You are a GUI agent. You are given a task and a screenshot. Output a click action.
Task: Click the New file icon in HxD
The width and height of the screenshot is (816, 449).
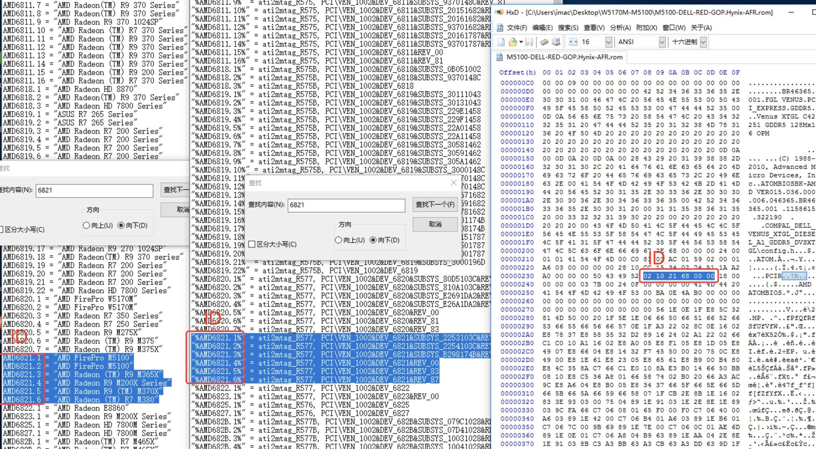coord(501,42)
